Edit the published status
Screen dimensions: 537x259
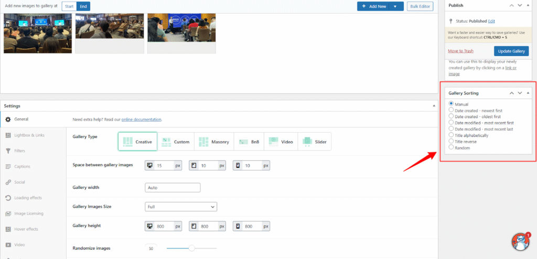pos(491,21)
